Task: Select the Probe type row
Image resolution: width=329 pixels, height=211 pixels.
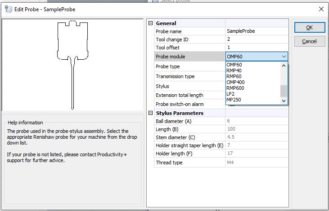Action: [x=189, y=66]
